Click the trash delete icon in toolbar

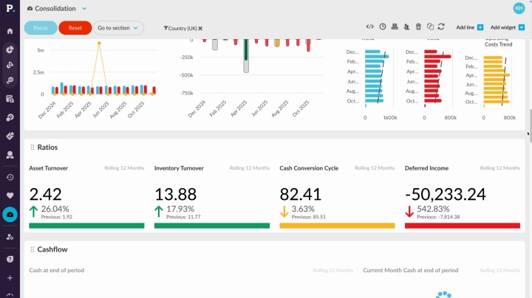pos(418,27)
